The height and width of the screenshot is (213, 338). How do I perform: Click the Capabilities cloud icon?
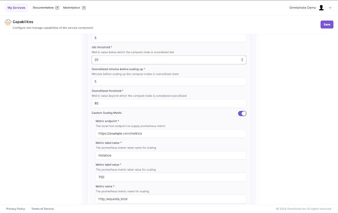click(x=8, y=22)
